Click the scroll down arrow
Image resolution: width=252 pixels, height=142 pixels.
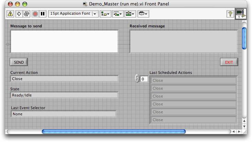coord(244,126)
